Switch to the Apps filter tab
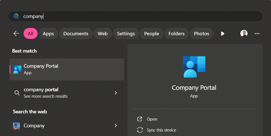 pos(48,33)
